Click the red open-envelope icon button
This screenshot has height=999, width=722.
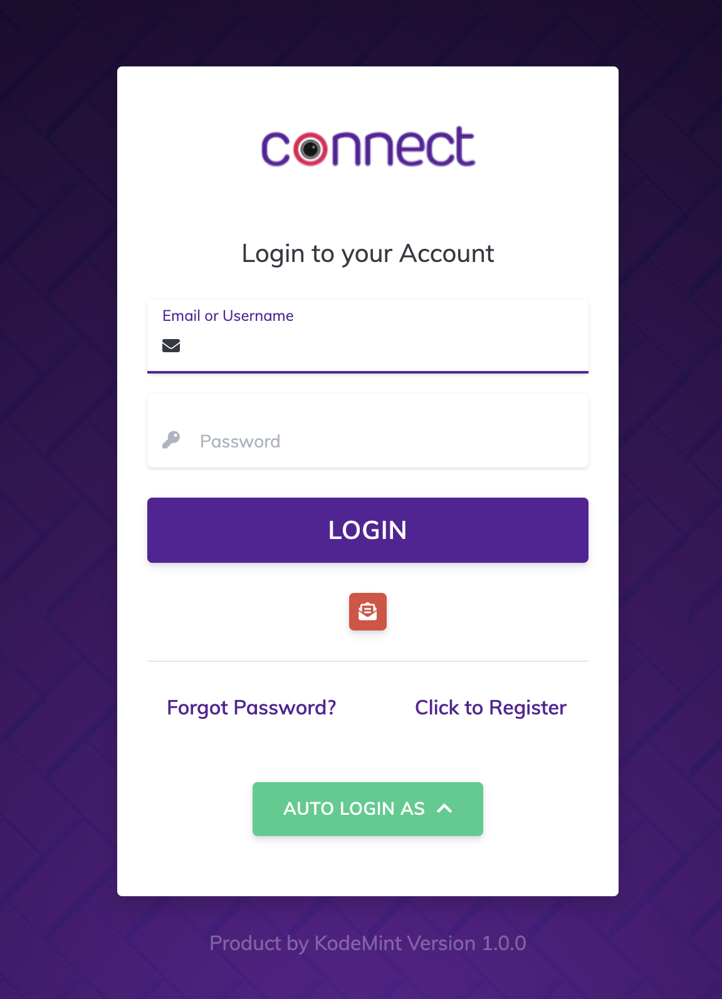pyautogui.click(x=368, y=612)
